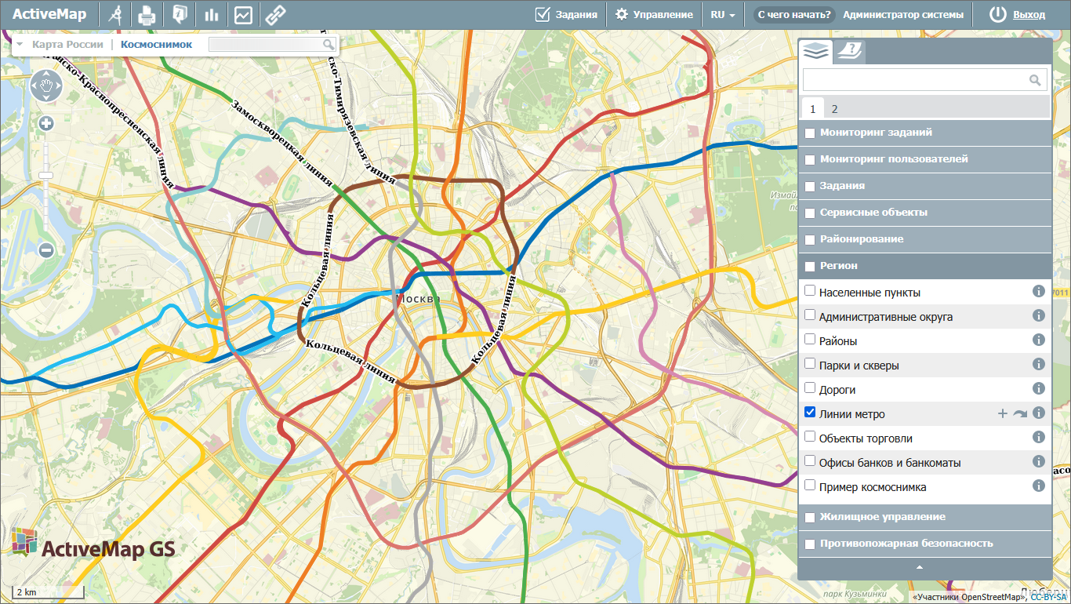Switch basemap to Космоснимок
Image resolution: width=1071 pixels, height=604 pixels.
coord(156,45)
